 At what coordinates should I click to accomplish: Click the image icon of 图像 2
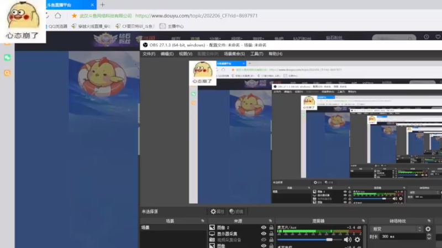pyautogui.click(x=212, y=227)
